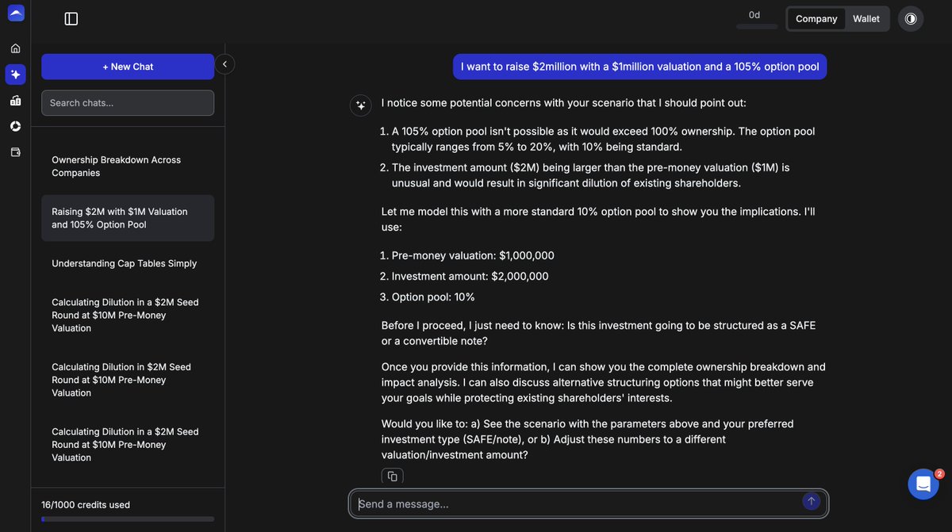952x532 pixels.
Task: Start a new chat
Action: [128, 67]
